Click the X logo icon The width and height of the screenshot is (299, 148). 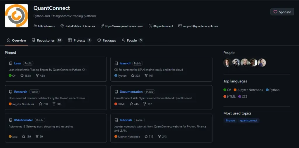coord(151,26)
